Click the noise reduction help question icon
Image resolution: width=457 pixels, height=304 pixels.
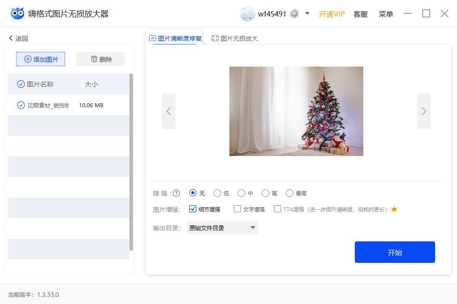tap(176, 193)
